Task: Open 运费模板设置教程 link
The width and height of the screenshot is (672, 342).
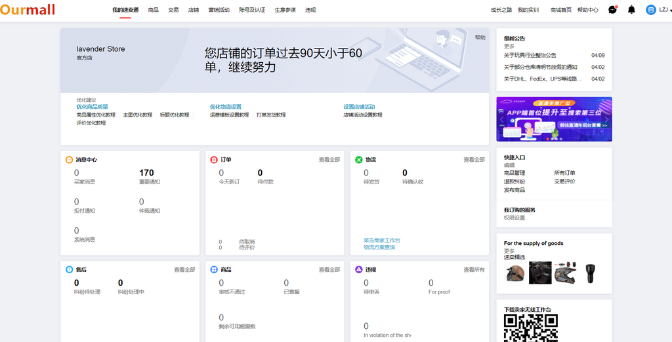Action: tap(229, 115)
